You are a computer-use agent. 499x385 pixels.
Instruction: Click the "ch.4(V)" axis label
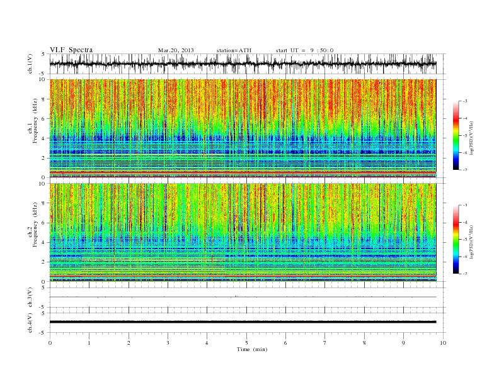click(x=30, y=323)
